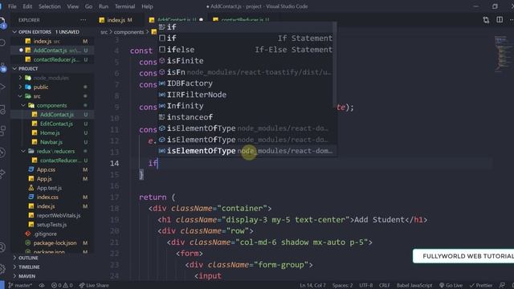
Task: Open Source Control in activity bar
Action: (x=2, y=67)
